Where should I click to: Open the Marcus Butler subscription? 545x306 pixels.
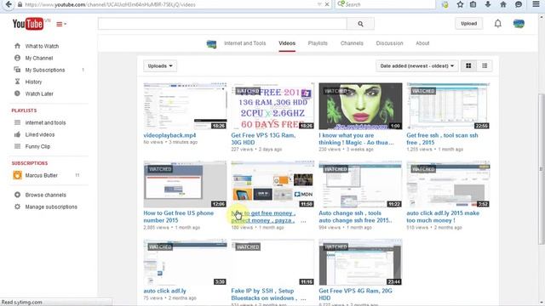(x=41, y=175)
